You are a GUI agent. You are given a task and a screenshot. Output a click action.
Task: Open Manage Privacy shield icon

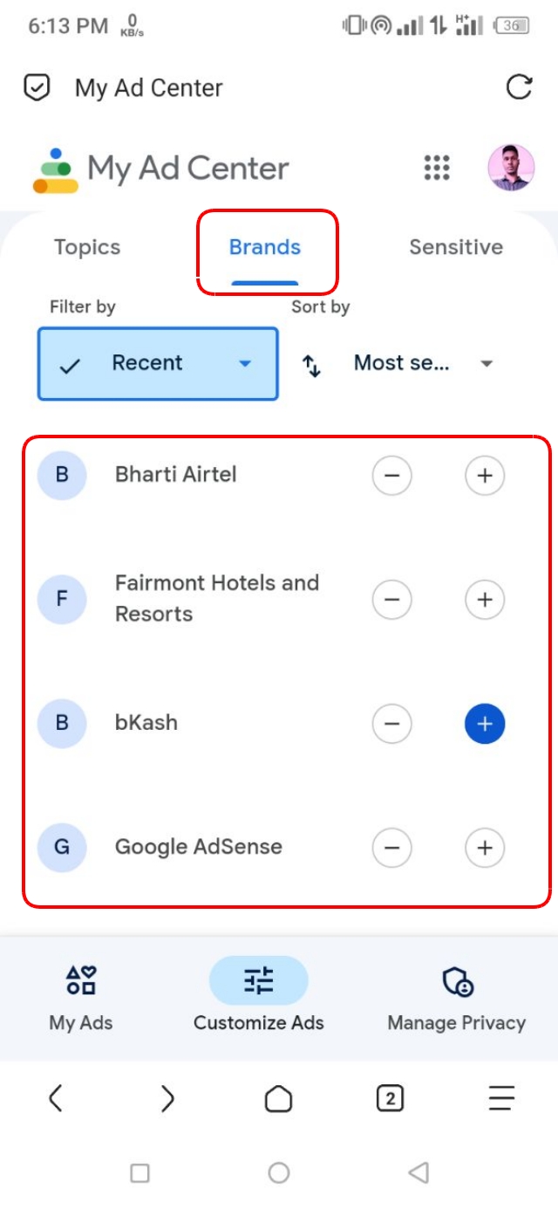pyautogui.click(x=456, y=980)
